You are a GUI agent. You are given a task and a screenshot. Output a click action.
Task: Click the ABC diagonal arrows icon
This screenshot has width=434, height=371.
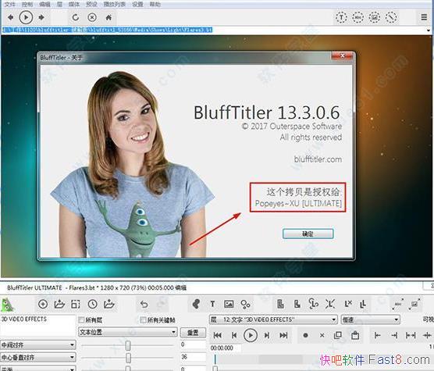tap(398, 304)
